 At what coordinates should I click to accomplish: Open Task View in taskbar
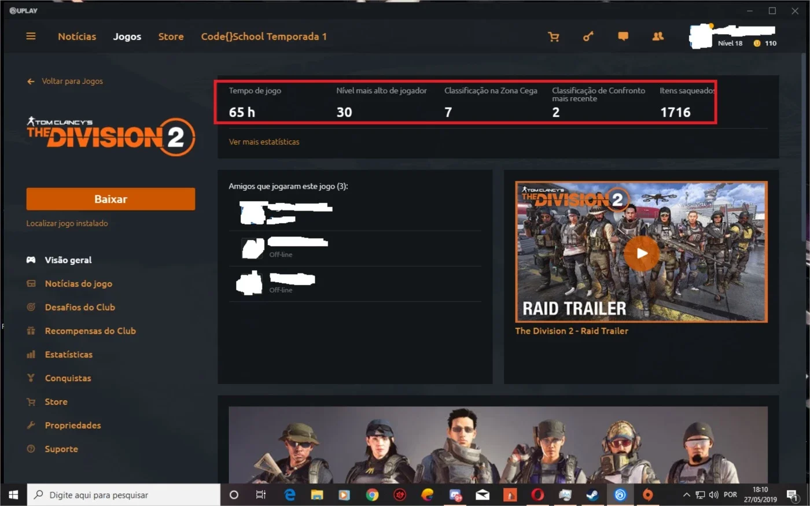(x=261, y=495)
